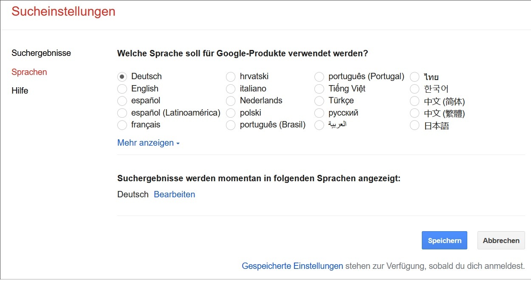Select polski
This screenshot has height=282, width=531.
pos(231,113)
